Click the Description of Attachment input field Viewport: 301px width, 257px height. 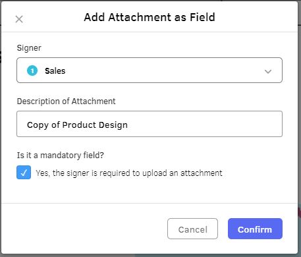(150, 124)
